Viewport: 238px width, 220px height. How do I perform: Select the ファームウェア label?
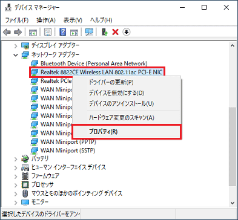point(45,176)
